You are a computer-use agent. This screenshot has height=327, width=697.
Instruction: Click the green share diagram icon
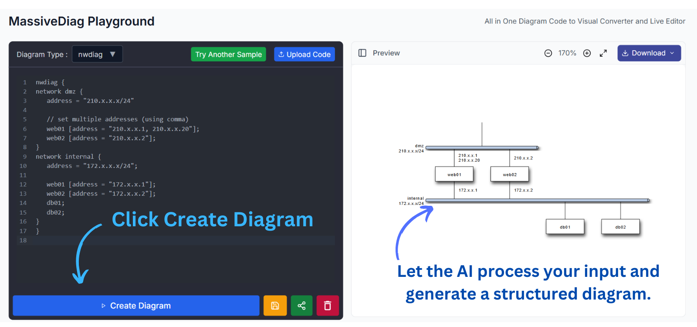[301, 306]
